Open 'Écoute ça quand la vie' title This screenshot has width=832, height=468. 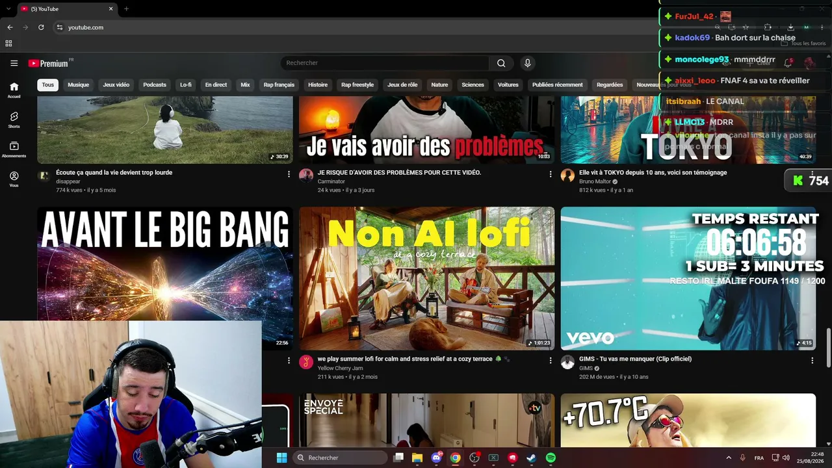pos(114,172)
